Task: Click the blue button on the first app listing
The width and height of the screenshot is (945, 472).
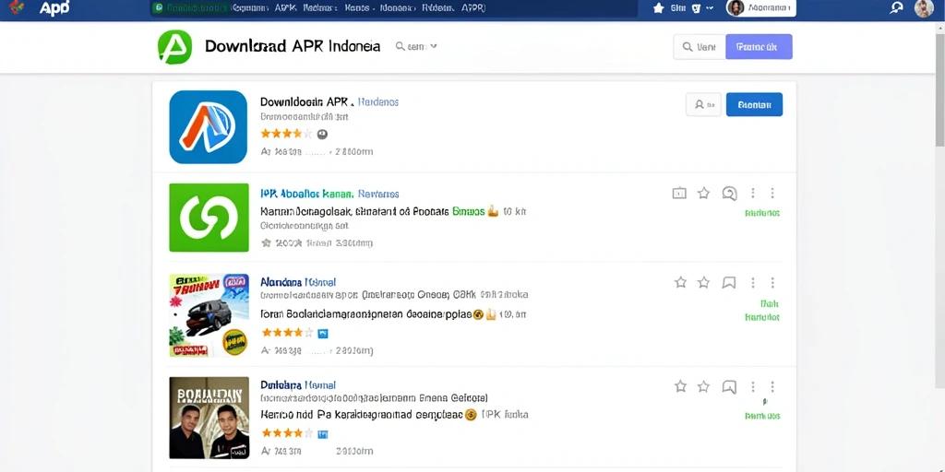Action: [x=755, y=105]
